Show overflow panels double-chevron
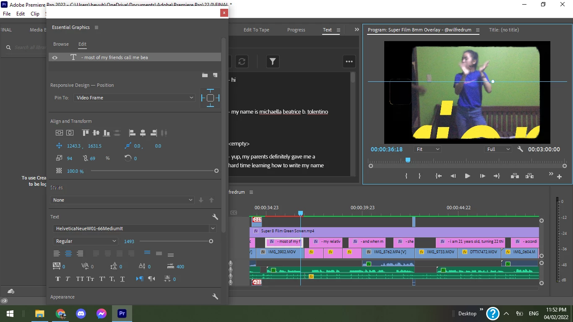 [x=357, y=30]
